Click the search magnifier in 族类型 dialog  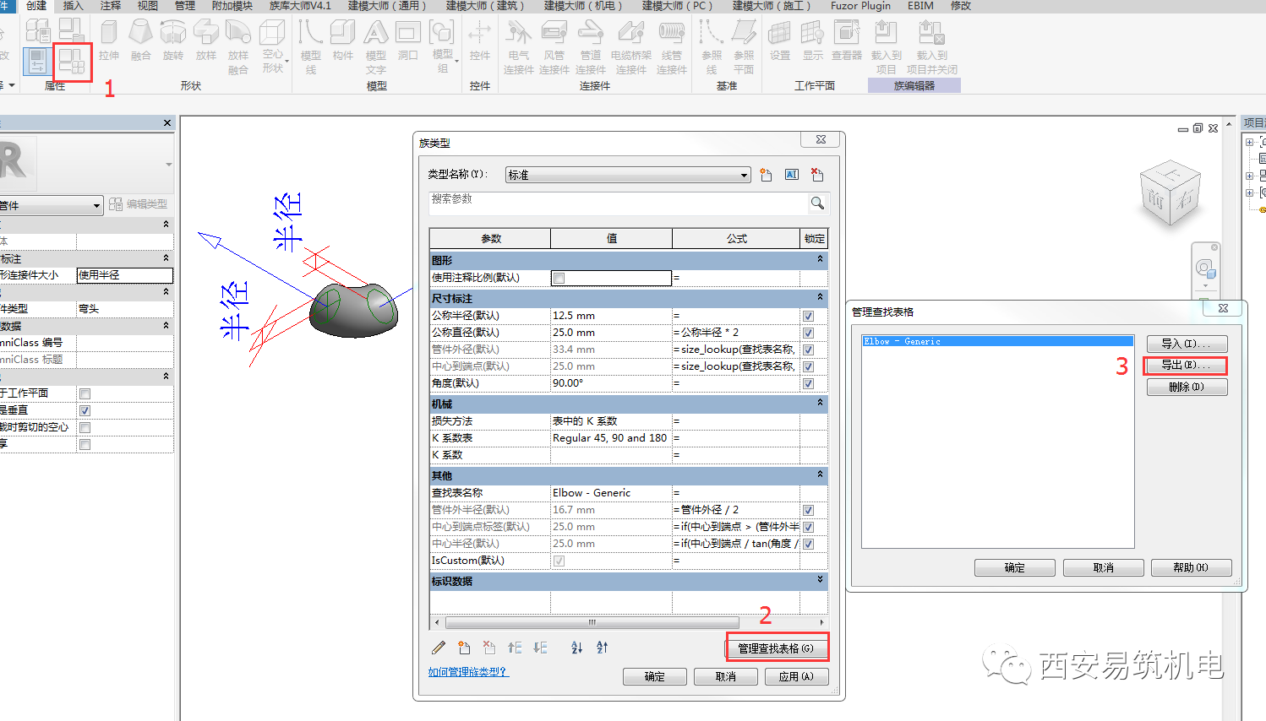click(817, 203)
